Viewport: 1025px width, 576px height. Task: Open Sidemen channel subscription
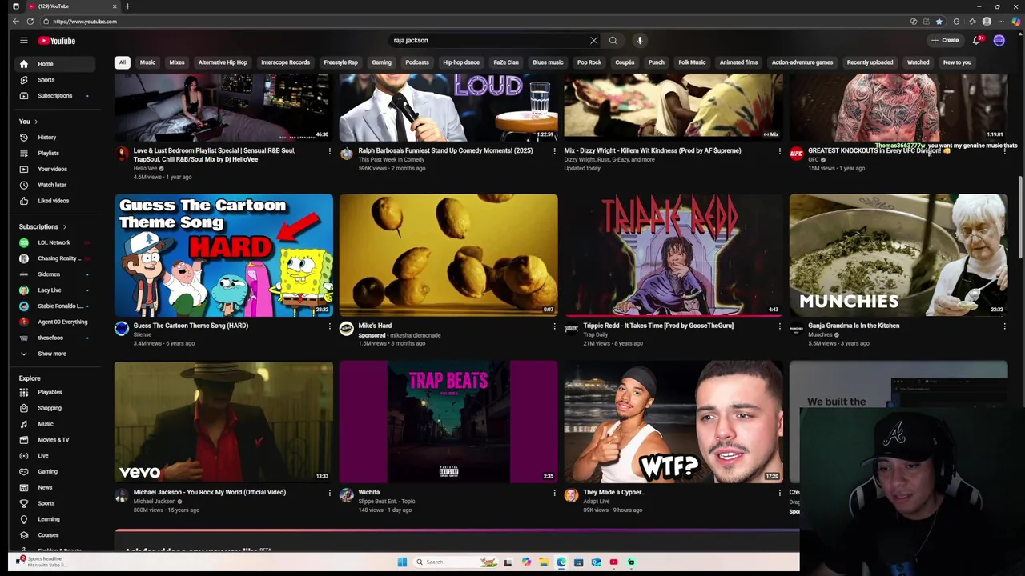54,274
